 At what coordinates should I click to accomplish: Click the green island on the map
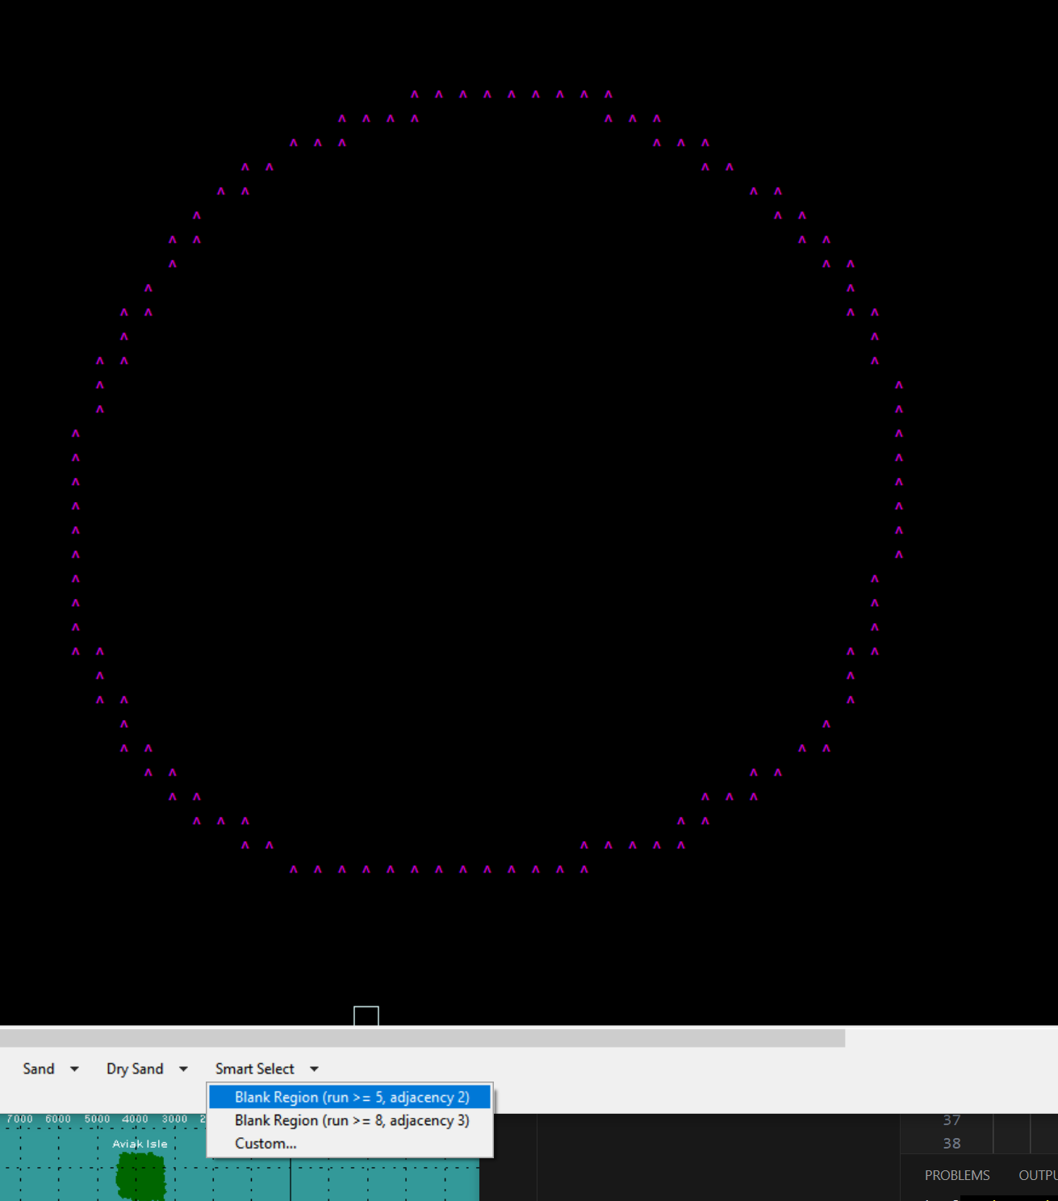[x=141, y=1176]
